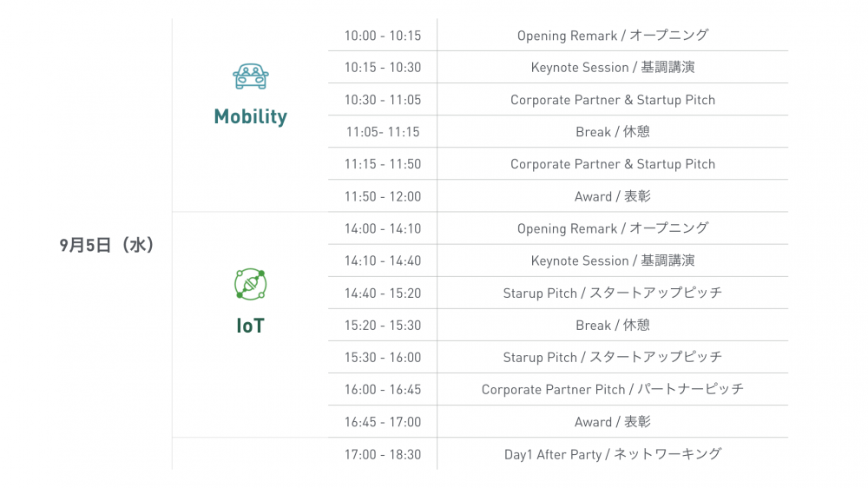Click the 15:20 - 15:30 Break entry
Image resolution: width=868 pixels, height=488 pixels.
pos(558,325)
